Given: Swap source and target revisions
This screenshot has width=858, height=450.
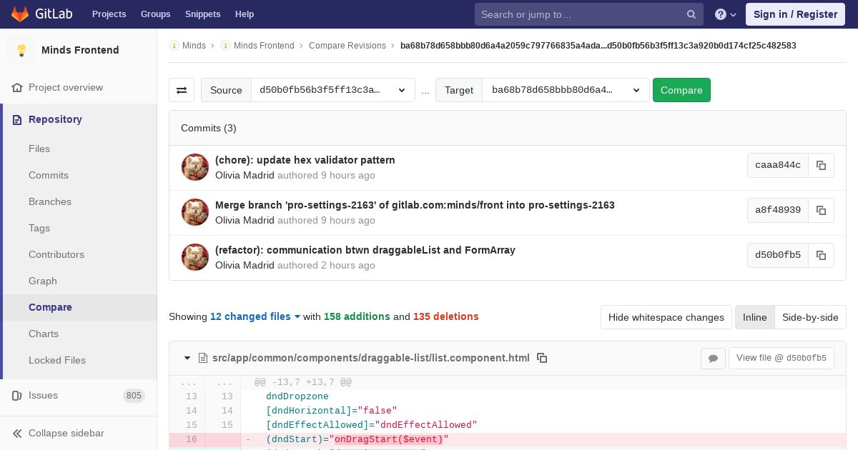Looking at the screenshot, I should click(182, 90).
